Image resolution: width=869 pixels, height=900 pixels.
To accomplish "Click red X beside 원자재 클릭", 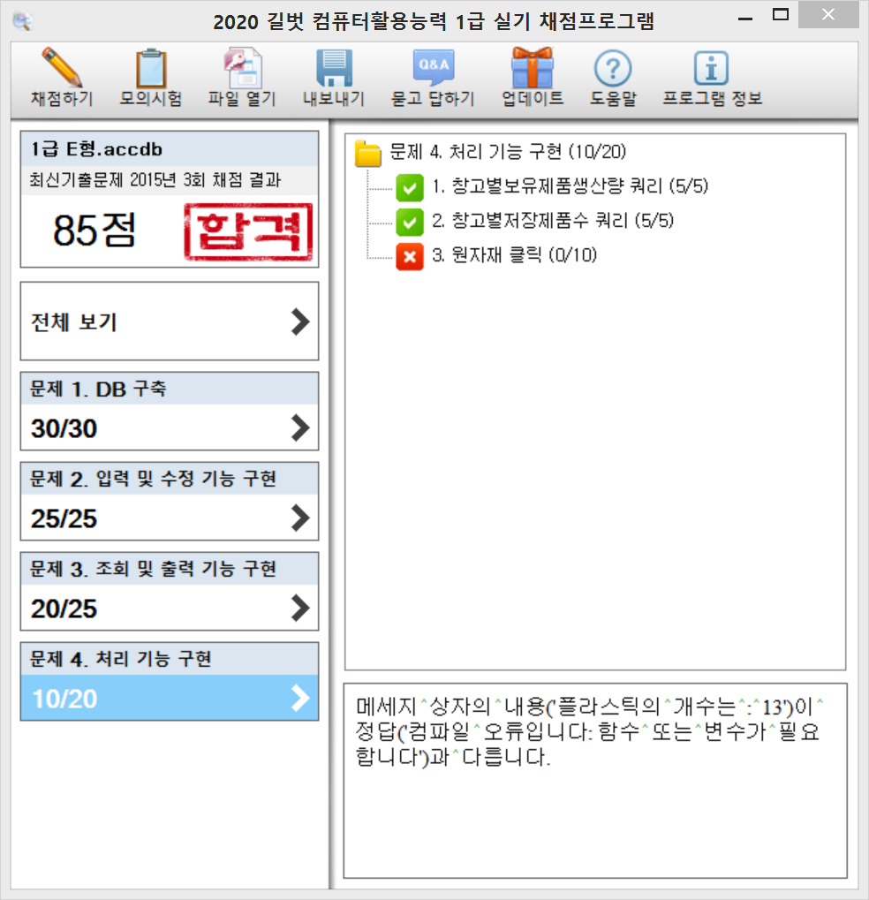I will 410,256.
